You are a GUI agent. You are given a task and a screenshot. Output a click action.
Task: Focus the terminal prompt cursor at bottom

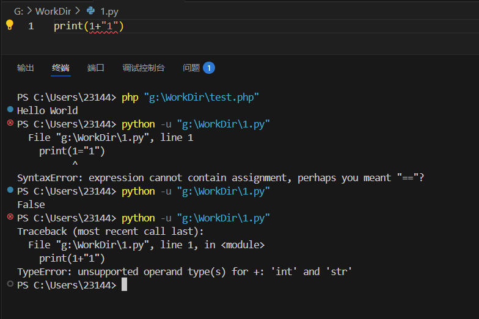click(124, 285)
